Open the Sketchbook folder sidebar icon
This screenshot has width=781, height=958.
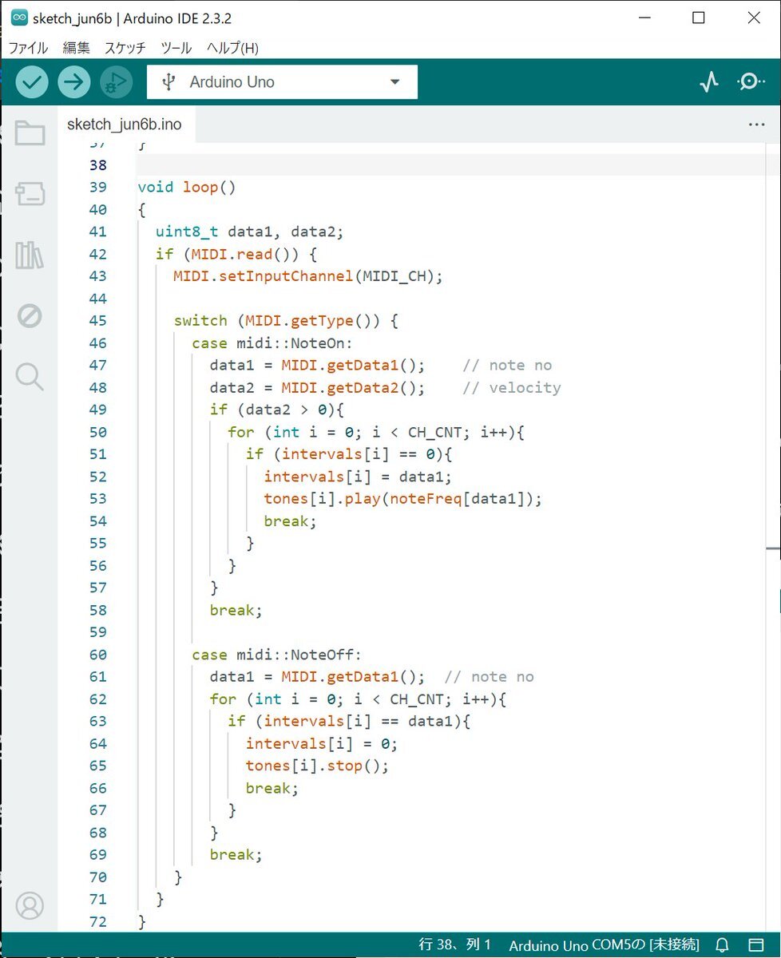(30, 133)
